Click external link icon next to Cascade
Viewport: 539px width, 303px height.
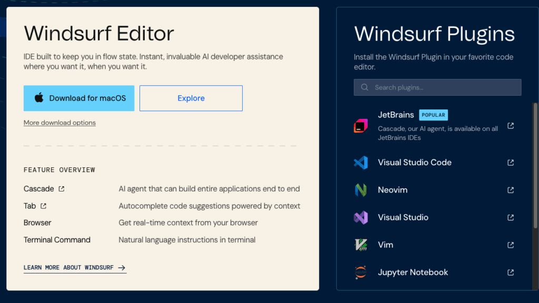(x=62, y=189)
